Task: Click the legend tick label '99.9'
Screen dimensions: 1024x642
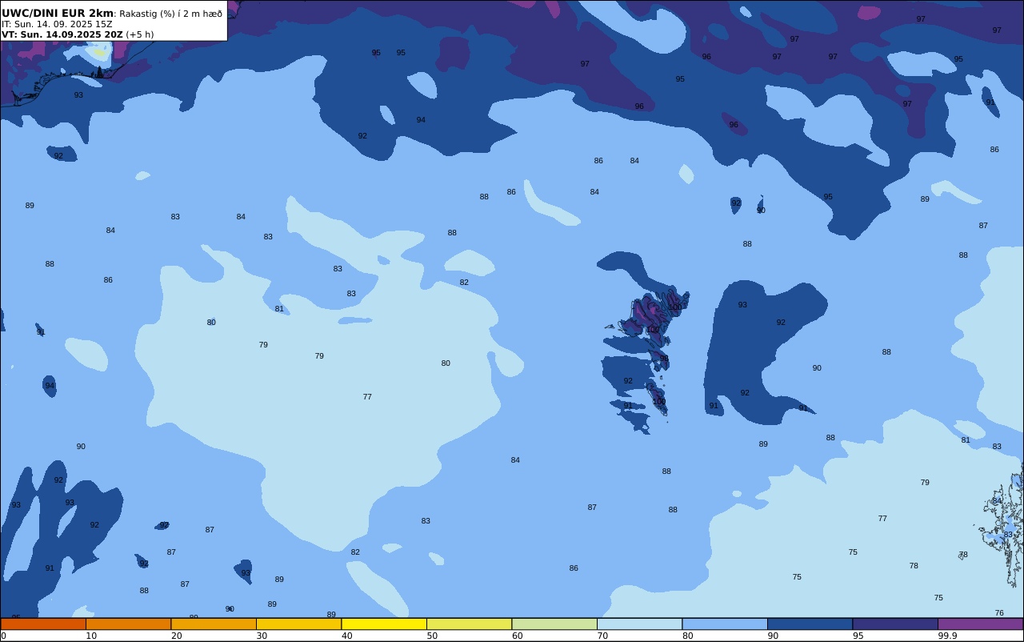Action: (x=948, y=636)
